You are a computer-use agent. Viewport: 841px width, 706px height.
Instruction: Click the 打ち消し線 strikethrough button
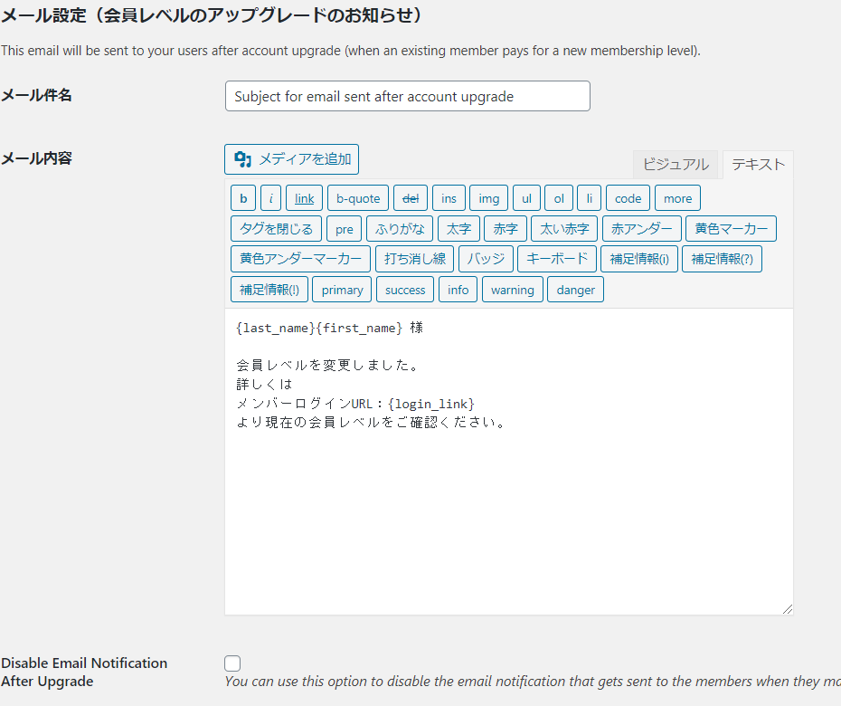(x=414, y=259)
